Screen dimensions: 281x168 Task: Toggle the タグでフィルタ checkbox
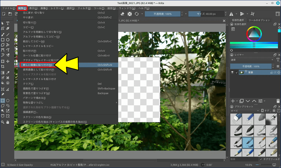(x=261, y=159)
